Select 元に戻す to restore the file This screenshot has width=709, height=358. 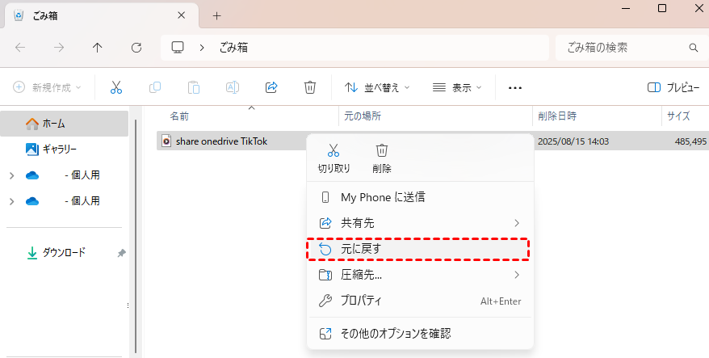click(x=420, y=249)
